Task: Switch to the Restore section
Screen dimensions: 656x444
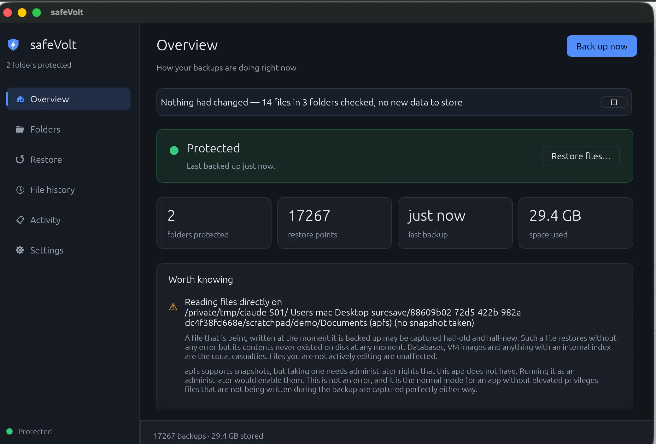Action: (68, 160)
